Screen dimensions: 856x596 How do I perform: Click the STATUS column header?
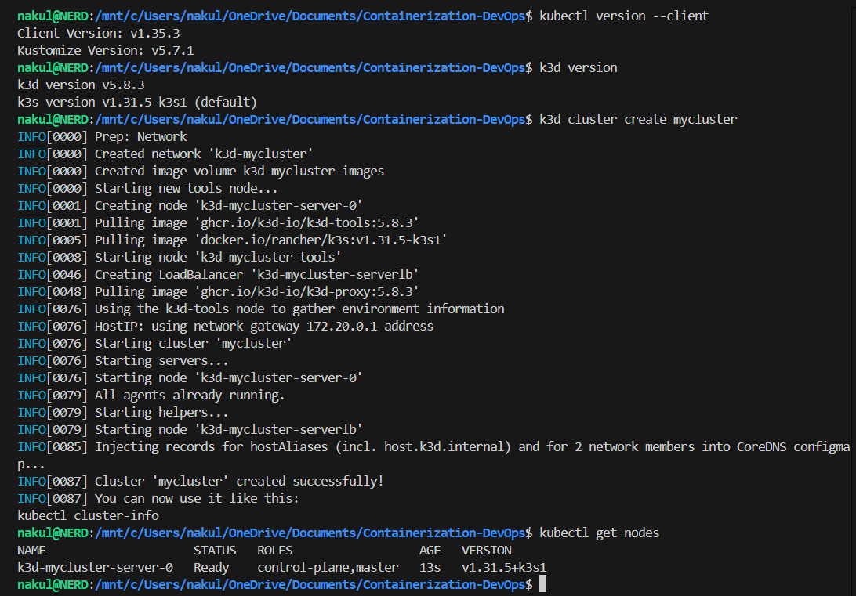215,551
